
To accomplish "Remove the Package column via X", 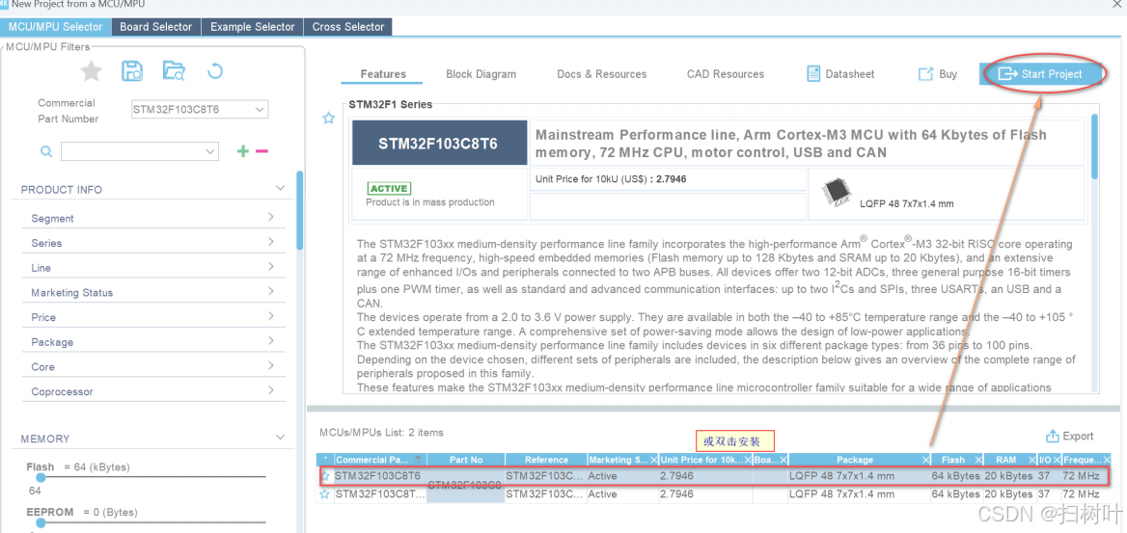I will click(x=926, y=460).
